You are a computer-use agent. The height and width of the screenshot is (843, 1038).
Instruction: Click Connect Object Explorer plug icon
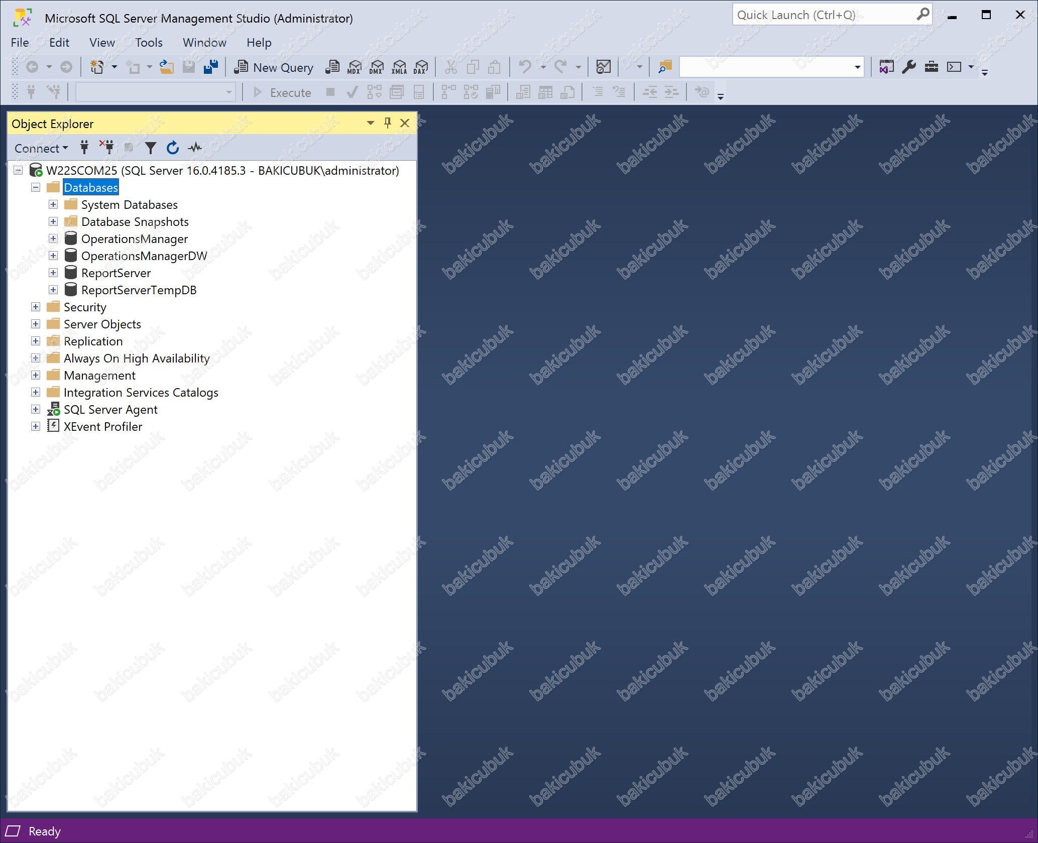click(84, 148)
